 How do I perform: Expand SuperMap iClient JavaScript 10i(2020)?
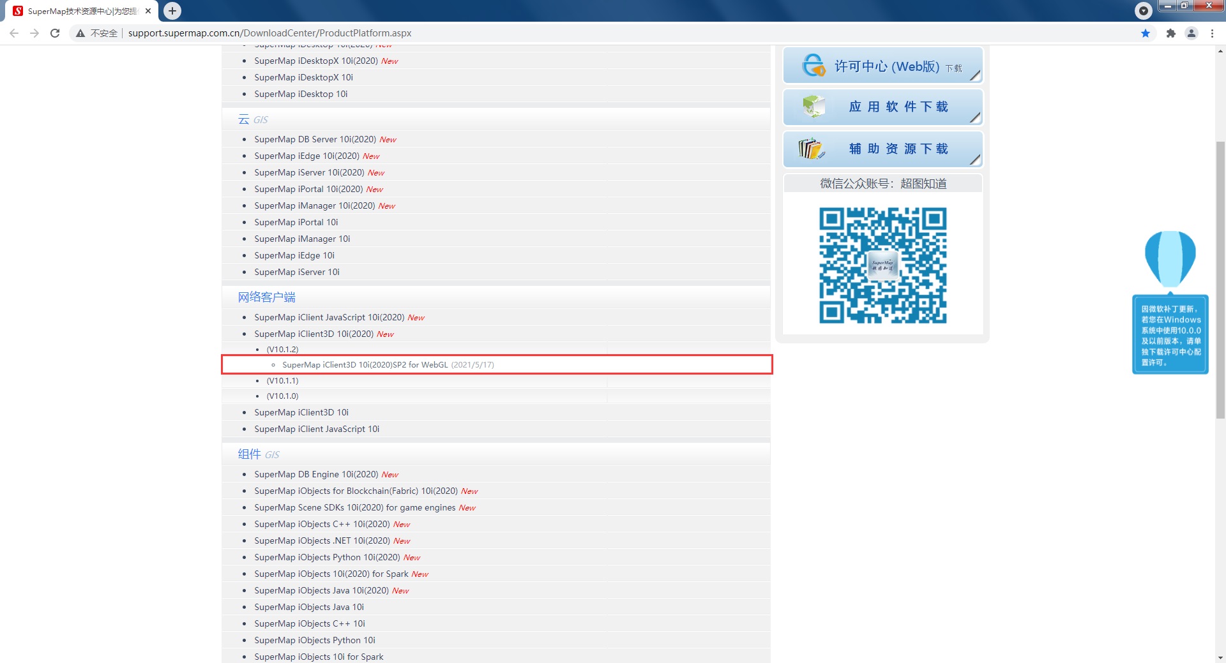(x=329, y=317)
